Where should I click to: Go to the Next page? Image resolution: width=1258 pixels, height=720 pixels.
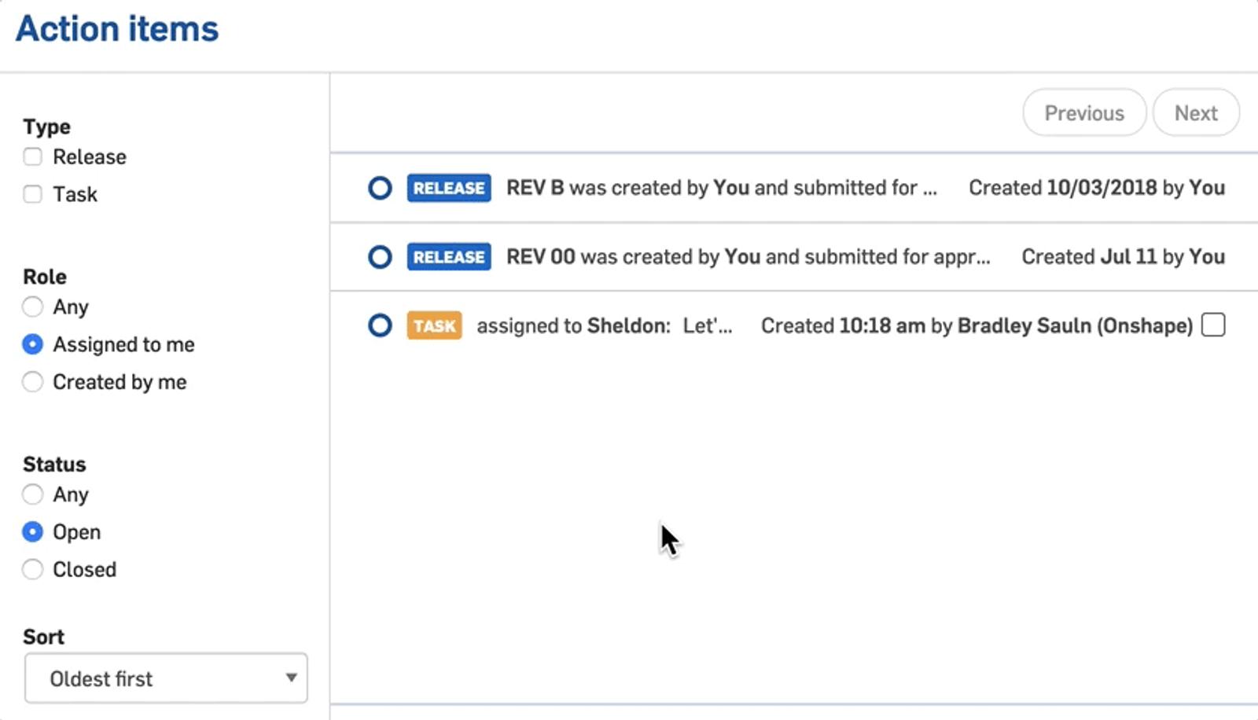click(1196, 113)
